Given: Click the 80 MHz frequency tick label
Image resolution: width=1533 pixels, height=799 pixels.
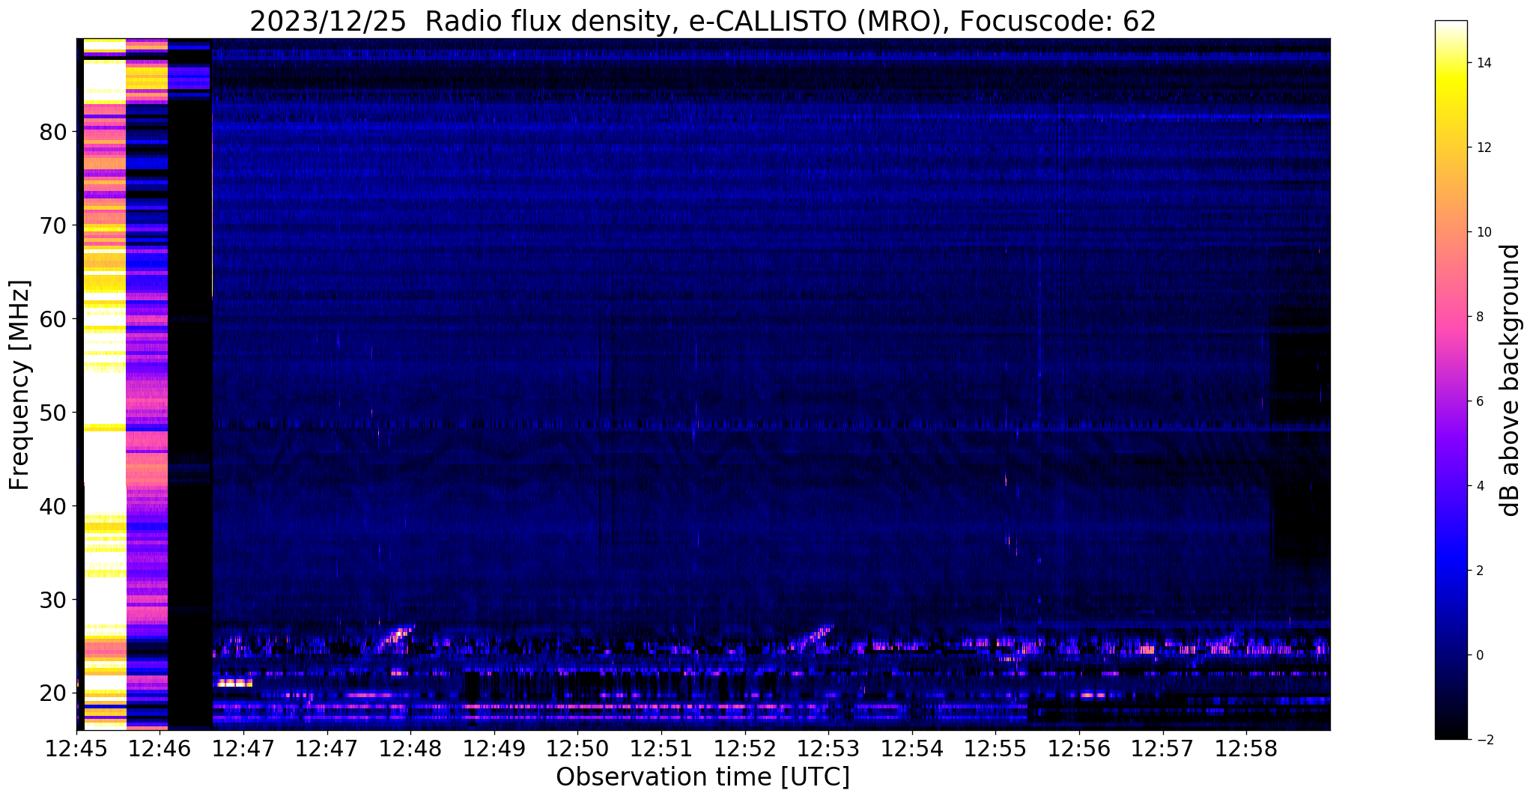Looking at the screenshot, I should point(54,132).
